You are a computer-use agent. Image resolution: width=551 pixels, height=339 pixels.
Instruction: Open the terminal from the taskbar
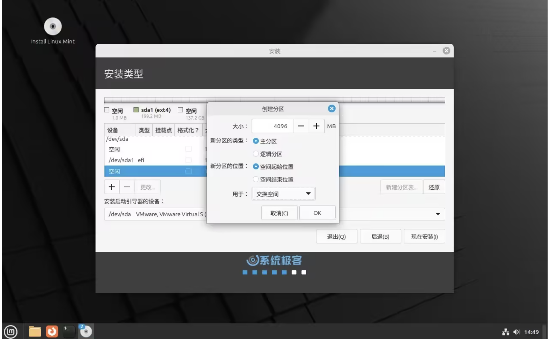(x=69, y=331)
